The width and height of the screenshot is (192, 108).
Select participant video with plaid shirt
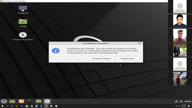point(180,21)
